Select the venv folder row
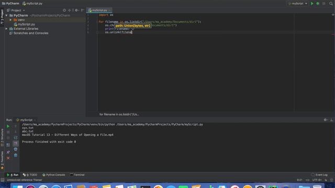This screenshot has width=335, height=188. tap(45, 20)
